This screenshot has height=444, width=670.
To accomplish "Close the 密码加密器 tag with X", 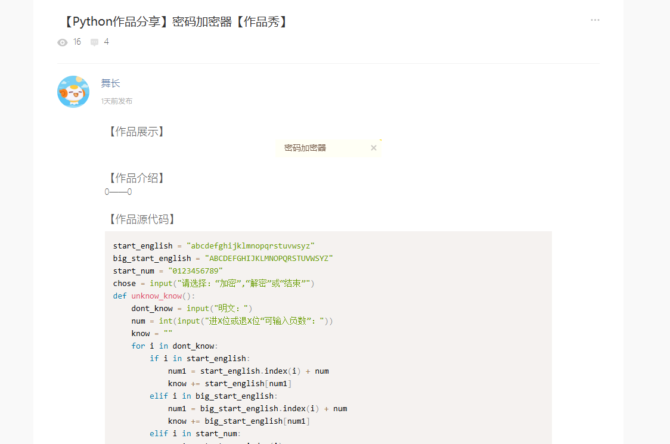I will [x=374, y=148].
